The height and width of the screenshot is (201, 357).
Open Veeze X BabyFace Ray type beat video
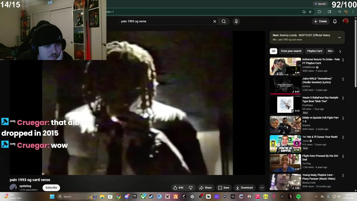pos(285,105)
